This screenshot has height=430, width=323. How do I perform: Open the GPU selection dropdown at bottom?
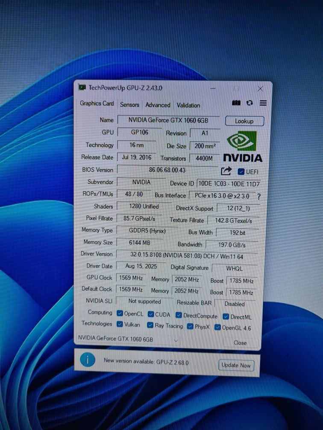129,339
